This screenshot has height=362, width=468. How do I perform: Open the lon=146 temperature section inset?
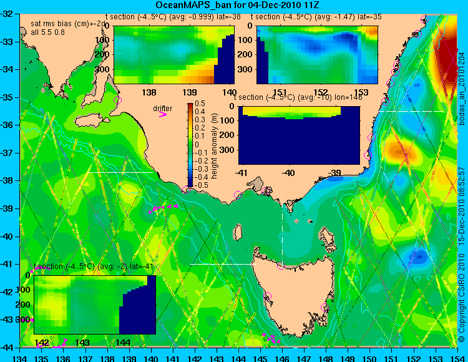click(x=299, y=135)
